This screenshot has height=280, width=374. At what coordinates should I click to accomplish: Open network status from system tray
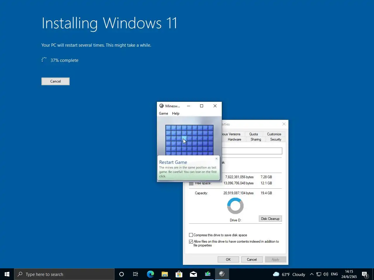pos(319,274)
